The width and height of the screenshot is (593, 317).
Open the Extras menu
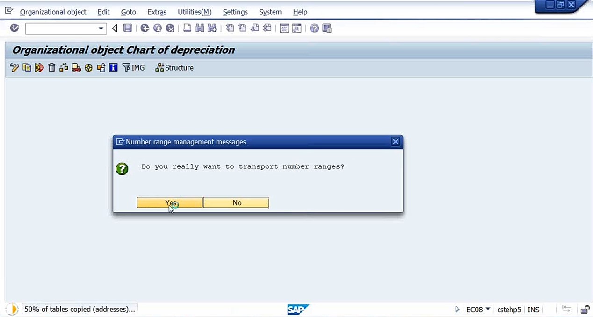tap(157, 12)
